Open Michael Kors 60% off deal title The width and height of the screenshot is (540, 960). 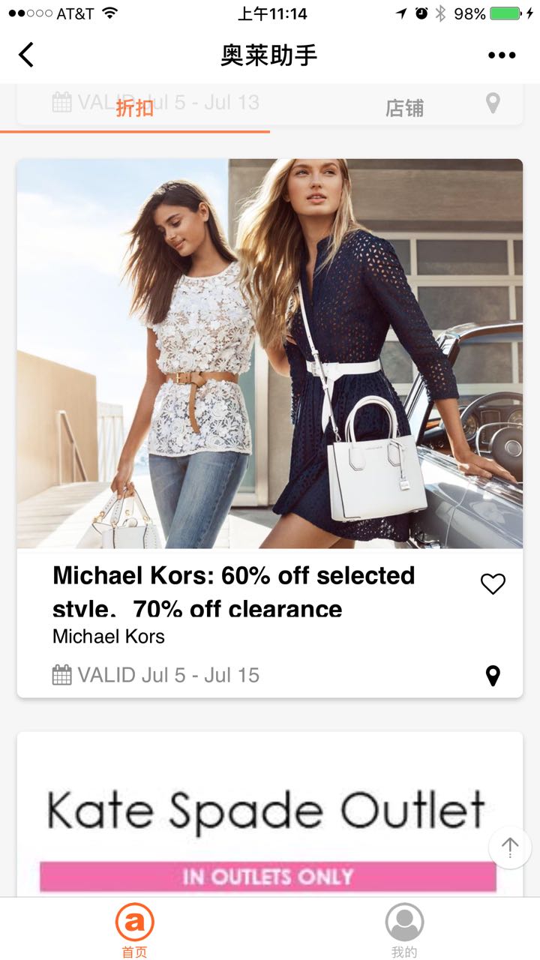234,592
